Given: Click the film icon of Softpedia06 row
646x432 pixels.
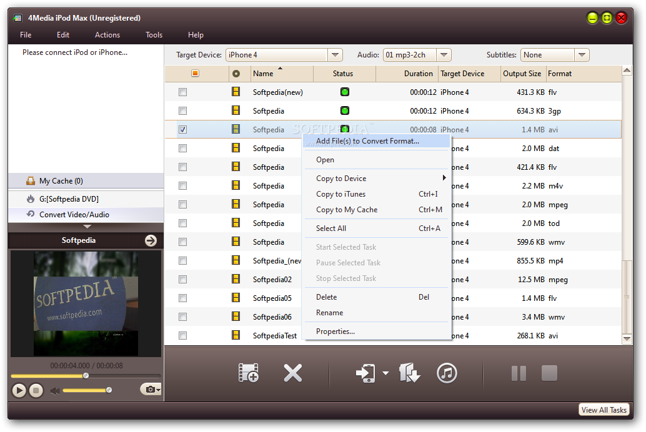Looking at the screenshot, I should tap(236, 317).
